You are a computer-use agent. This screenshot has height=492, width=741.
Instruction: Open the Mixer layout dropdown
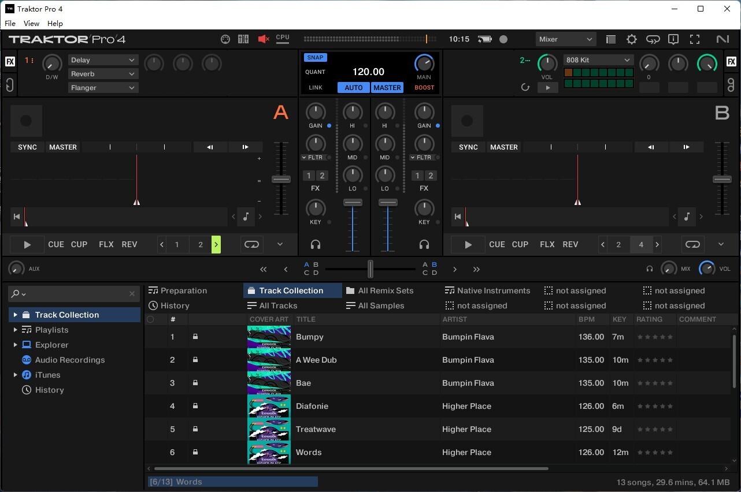coord(566,39)
